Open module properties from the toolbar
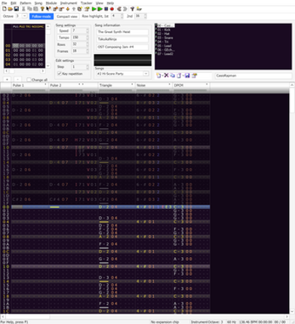Image resolution: width=295 pixels, height=324 pixels. click(87, 9)
